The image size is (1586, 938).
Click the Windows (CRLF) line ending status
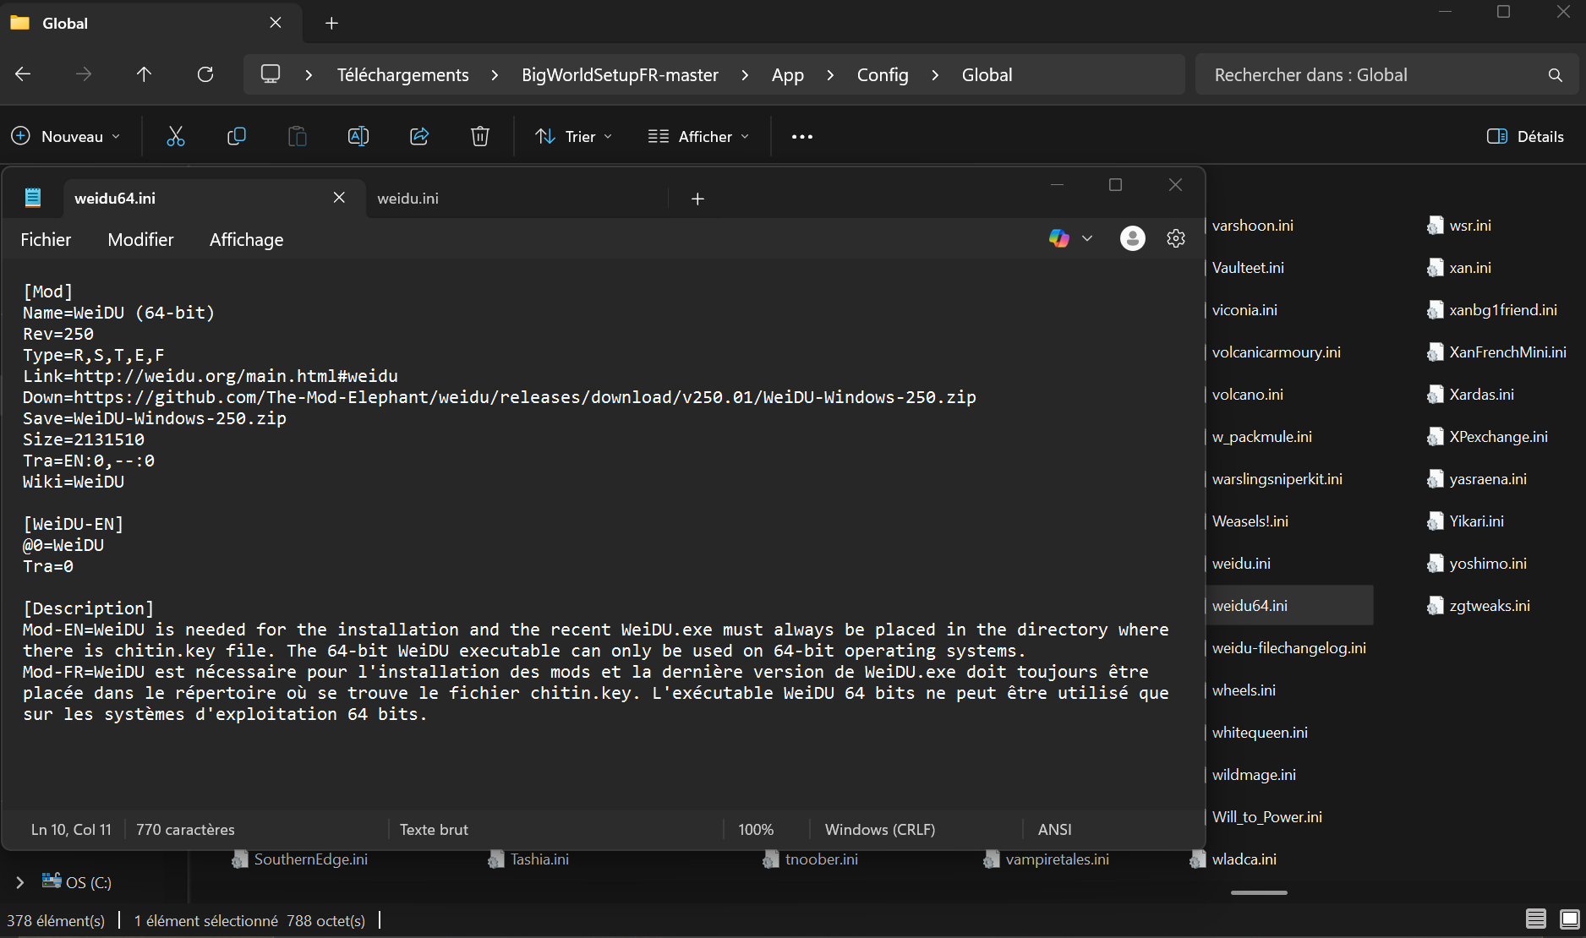click(x=880, y=830)
